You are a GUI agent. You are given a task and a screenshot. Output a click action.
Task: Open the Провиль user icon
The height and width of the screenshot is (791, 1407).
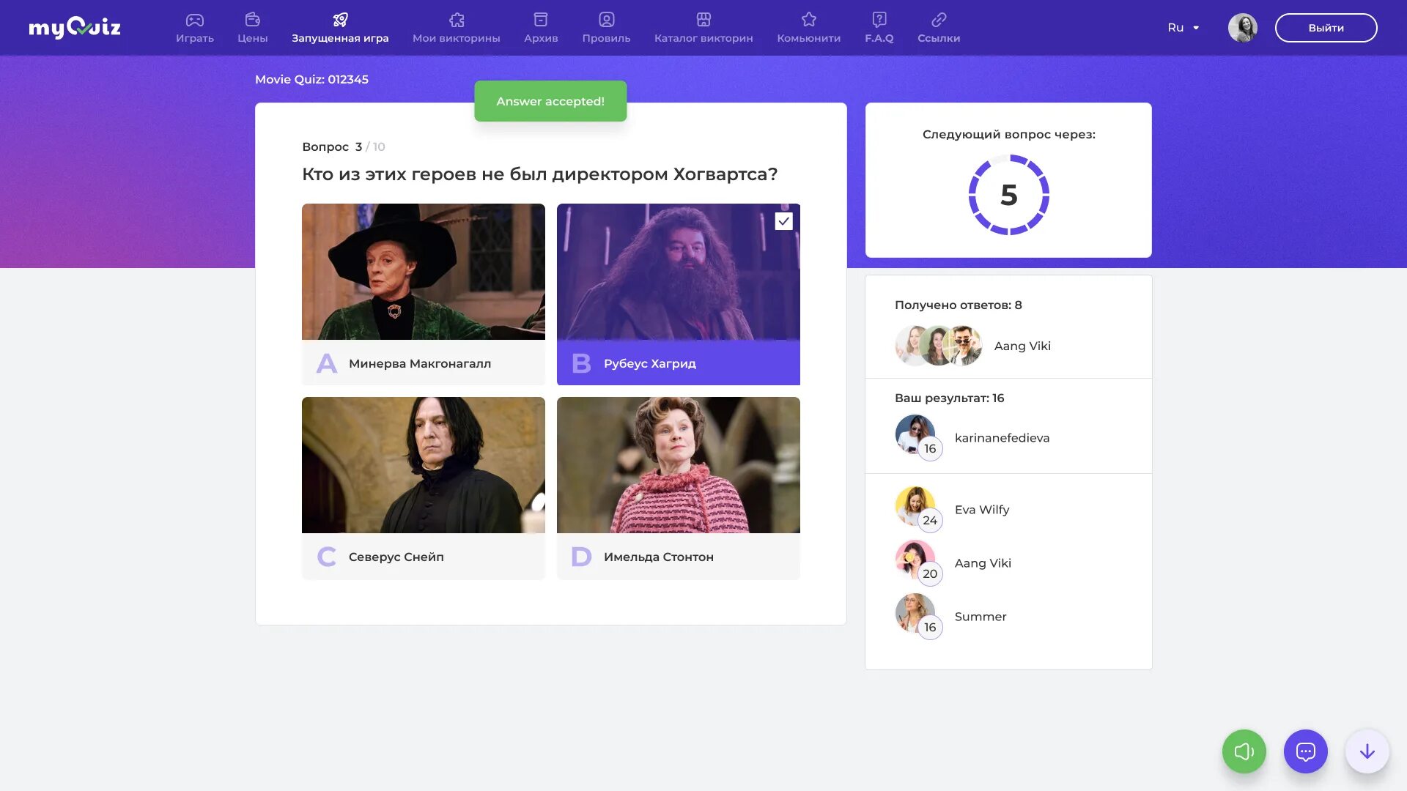coord(607,20)
